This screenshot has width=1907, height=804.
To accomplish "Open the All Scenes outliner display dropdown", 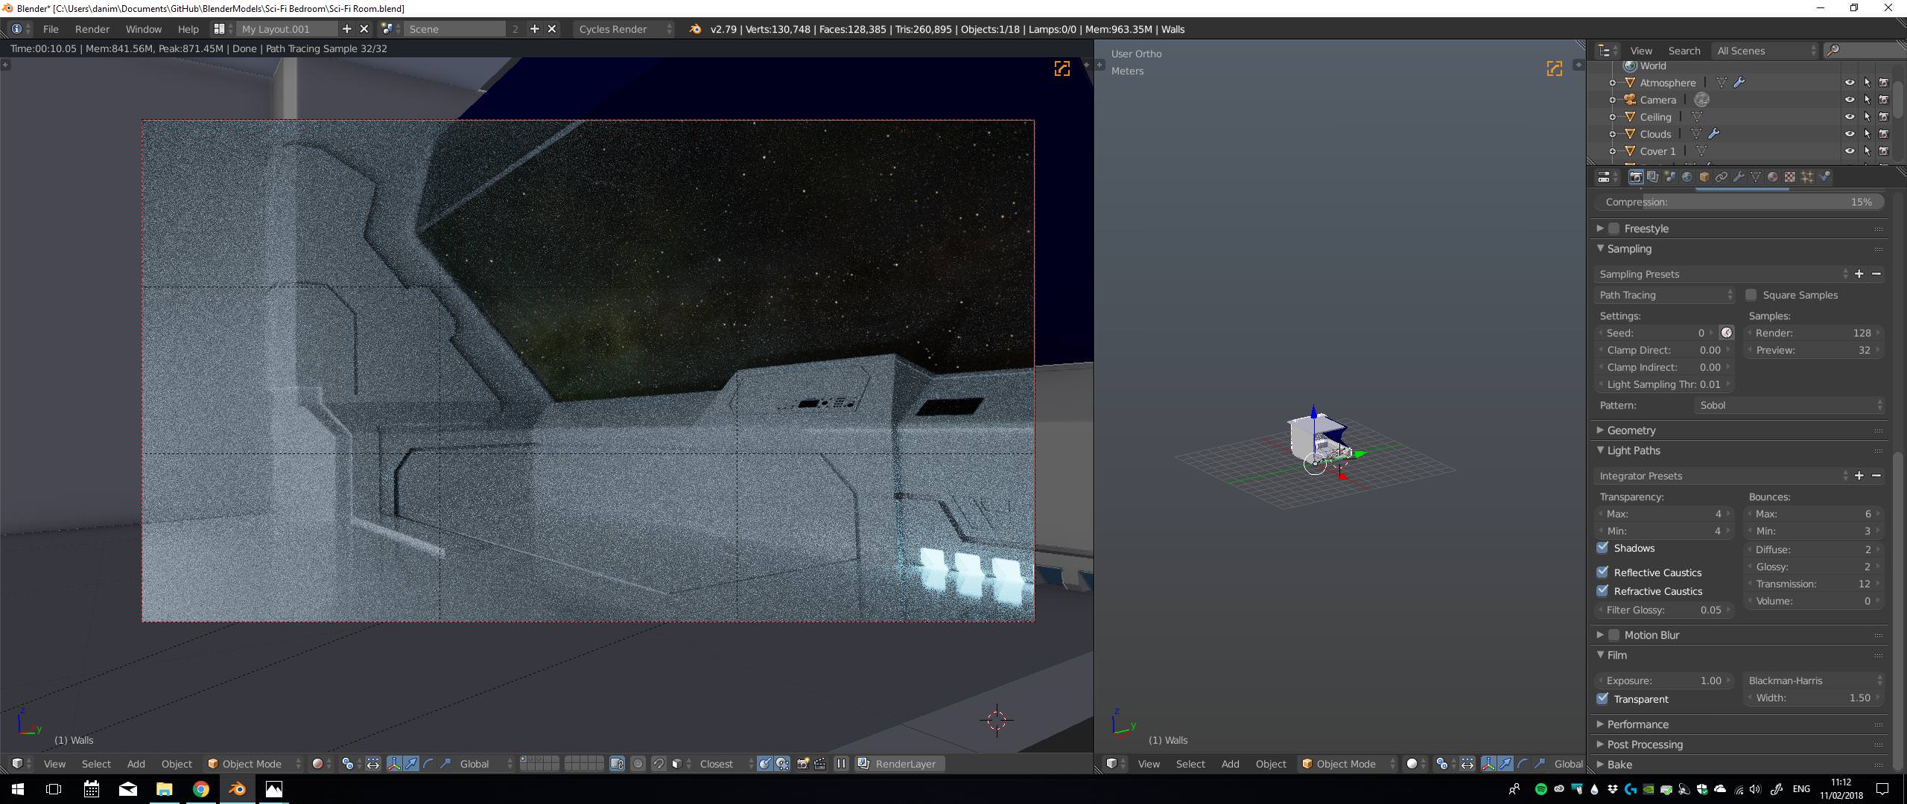I will 1766,51.
